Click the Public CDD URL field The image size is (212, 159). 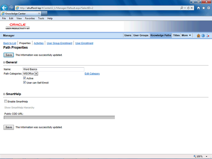[x=59, y=117]
